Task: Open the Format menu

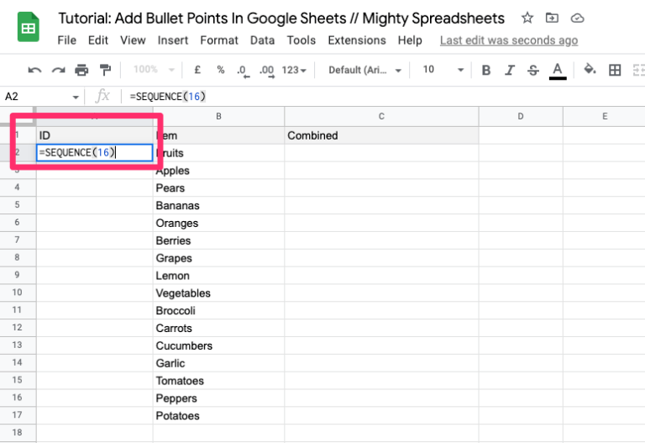Action: pos(219,40)
